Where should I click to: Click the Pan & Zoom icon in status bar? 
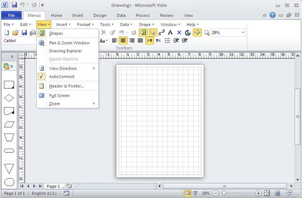[x=277, y=193]
